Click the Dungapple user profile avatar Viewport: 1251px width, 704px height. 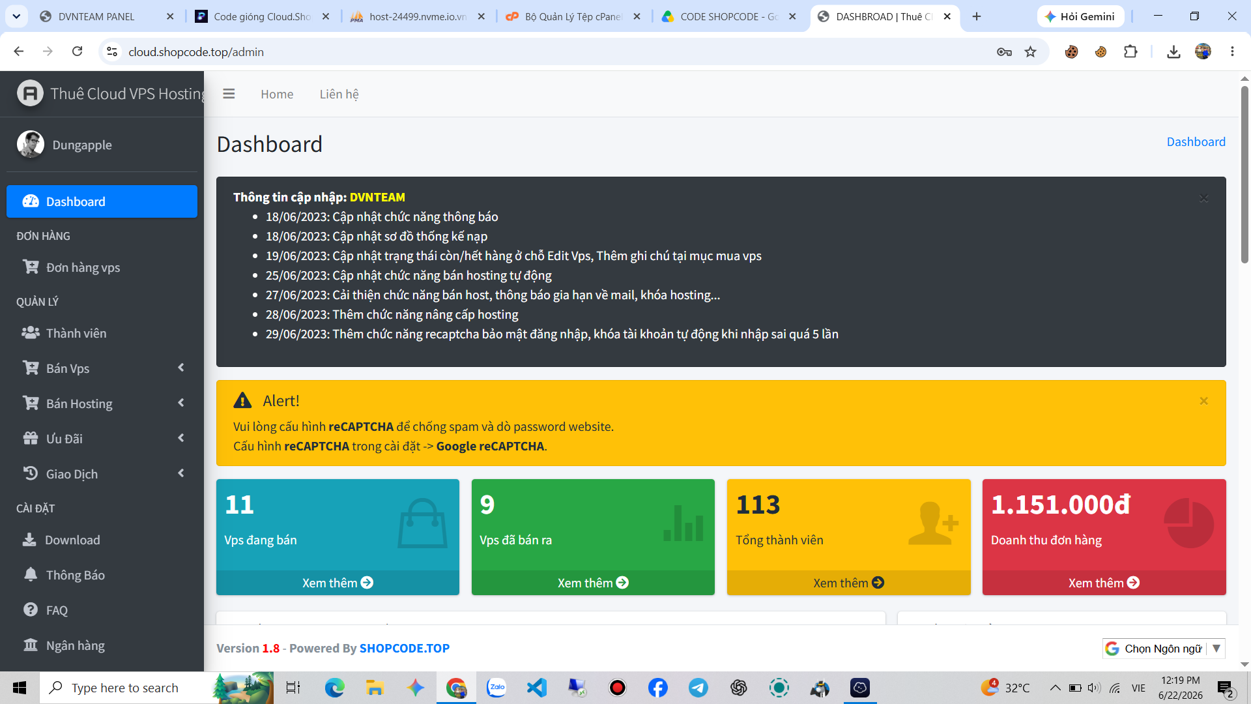(31, 144)
